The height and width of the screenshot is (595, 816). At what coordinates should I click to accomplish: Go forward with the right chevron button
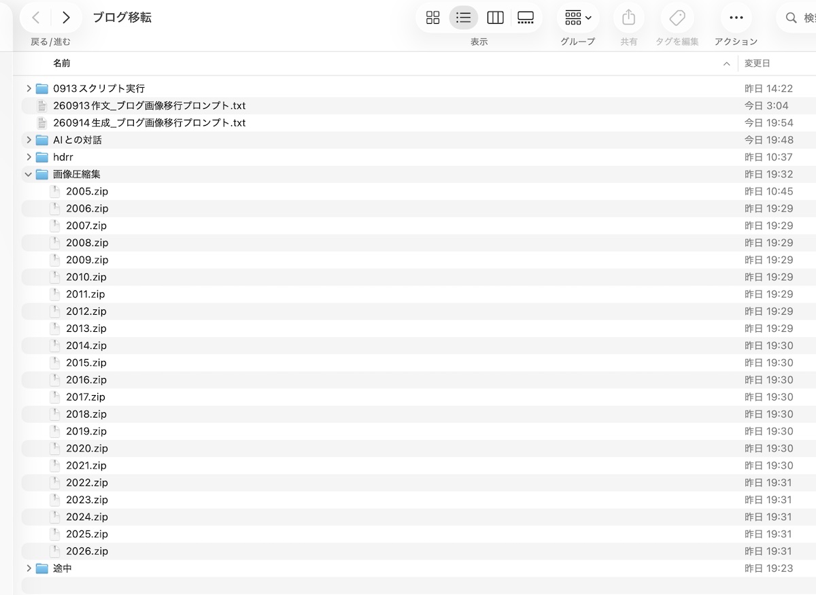(66, 18)
